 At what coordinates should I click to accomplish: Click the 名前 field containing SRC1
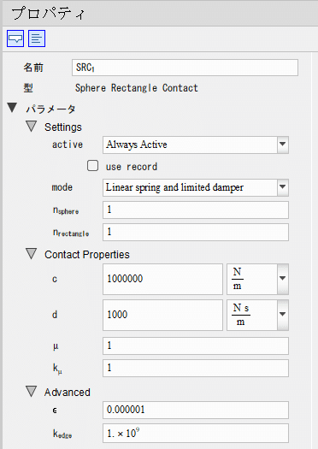tap(185, 68)
